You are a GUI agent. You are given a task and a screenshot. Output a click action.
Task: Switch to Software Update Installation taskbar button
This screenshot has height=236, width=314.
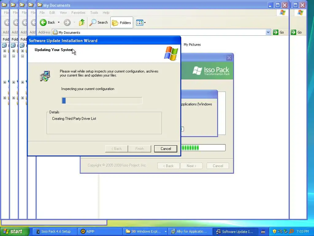pyautogui.click(x=236, y=231)
